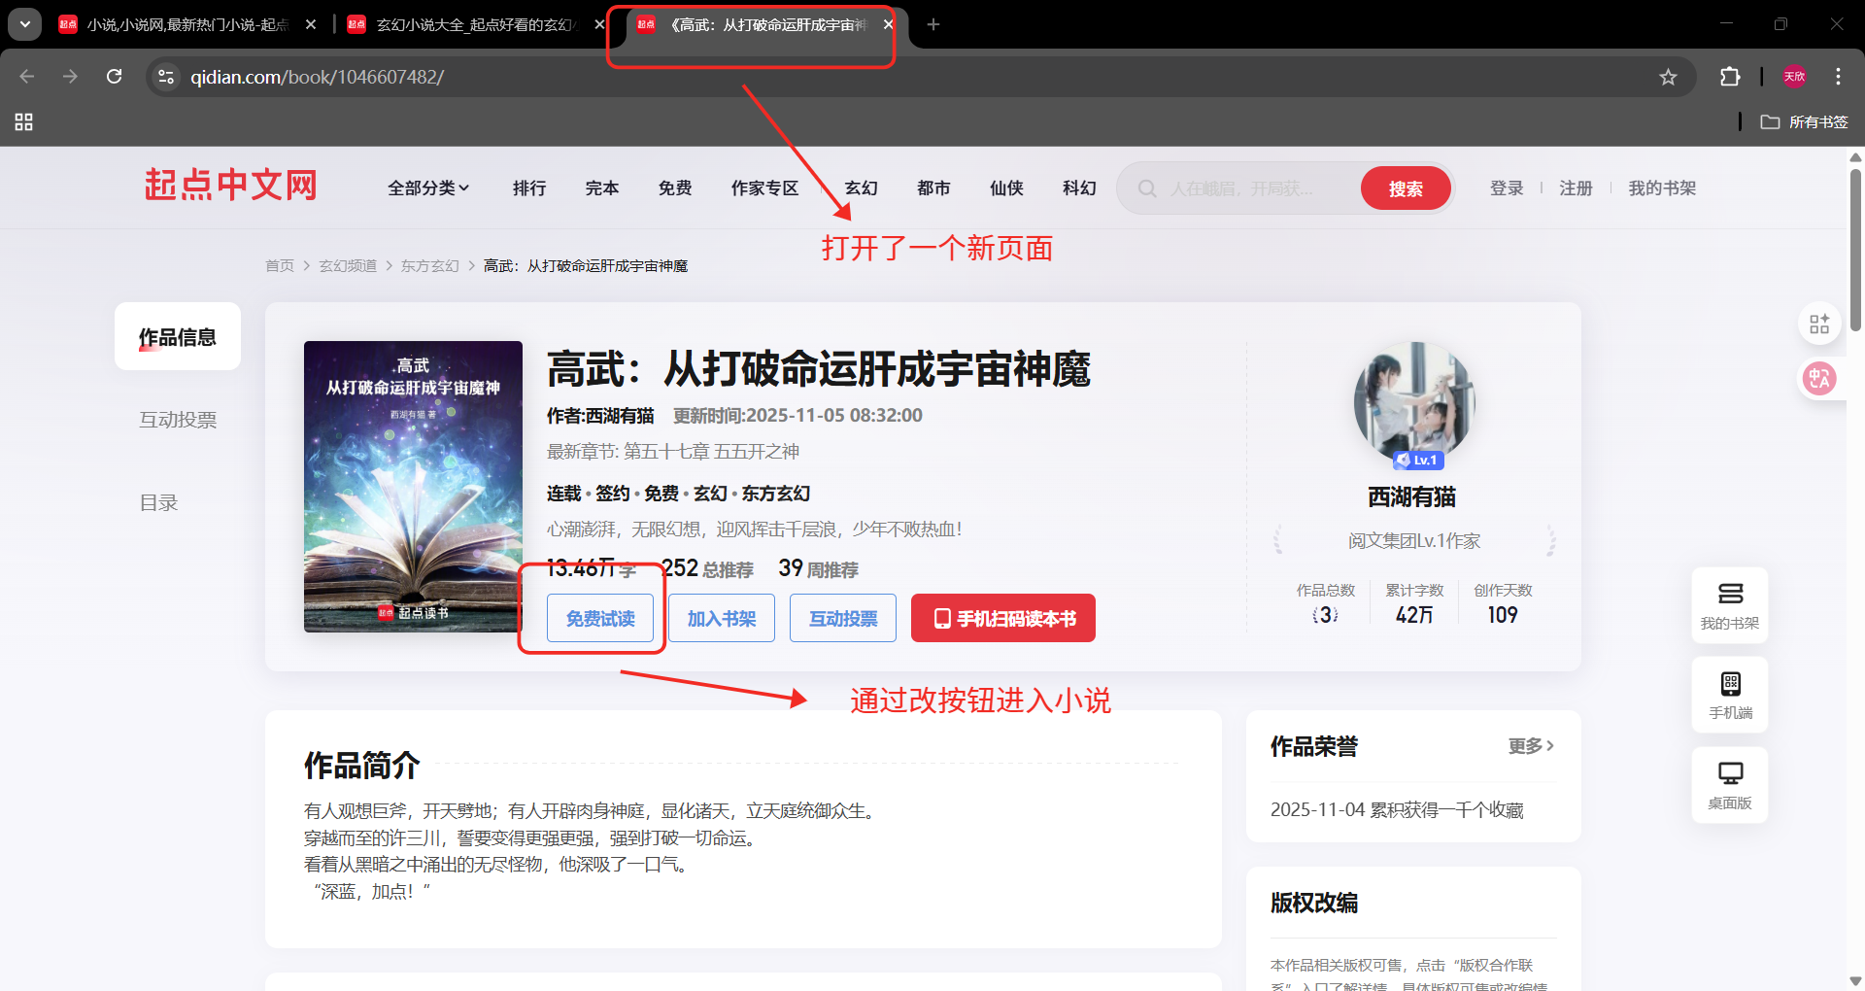This screenshot has width=1865, height=991.
Task: Select the 作品信息 side tab
Action: pyautogui.click(x=178, y=336)
